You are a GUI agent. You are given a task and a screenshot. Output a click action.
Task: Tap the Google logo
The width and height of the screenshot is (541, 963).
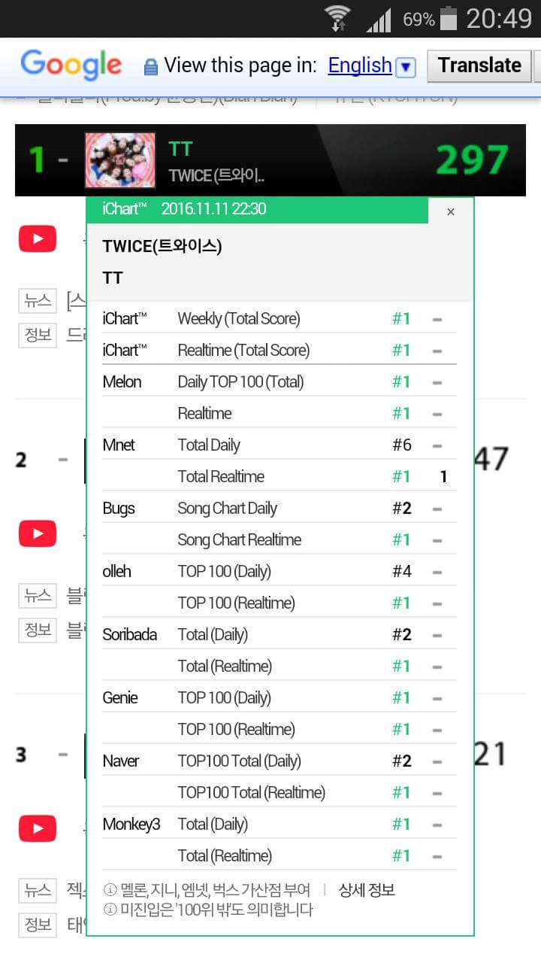pyautogui.click(x=71, y=65)
